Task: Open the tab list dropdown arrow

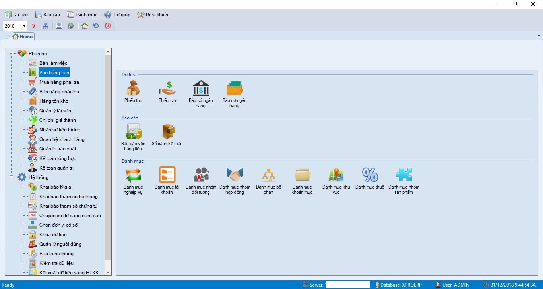Action: [x=539, y=36]
